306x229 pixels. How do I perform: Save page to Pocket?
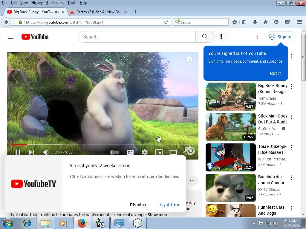pyautogui.click(x=287, y=22)
